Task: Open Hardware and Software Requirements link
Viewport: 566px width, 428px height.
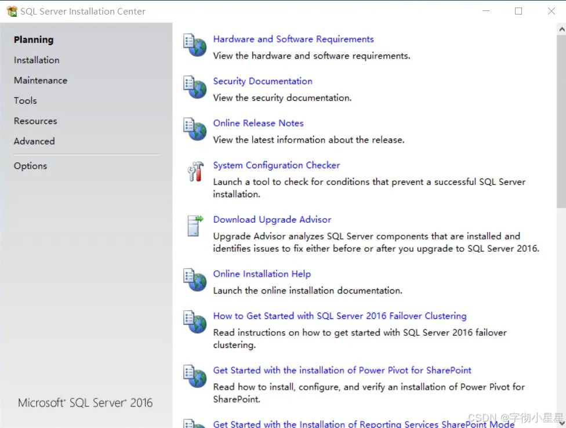Action: [293, 39]
